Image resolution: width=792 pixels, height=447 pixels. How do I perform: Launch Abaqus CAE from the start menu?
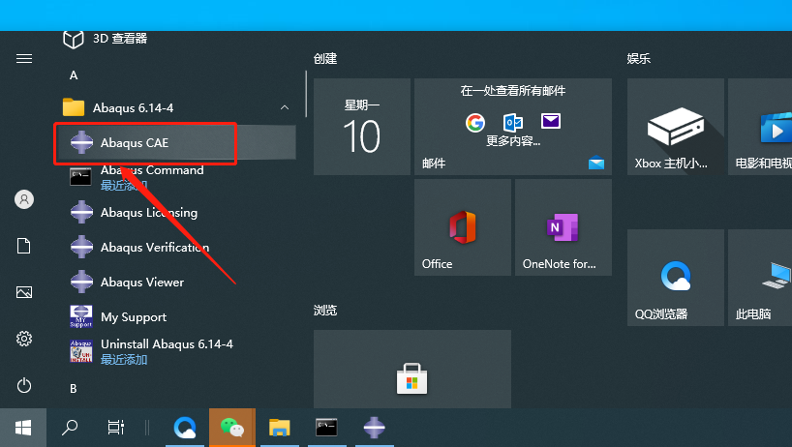click(x=175, y=143)
